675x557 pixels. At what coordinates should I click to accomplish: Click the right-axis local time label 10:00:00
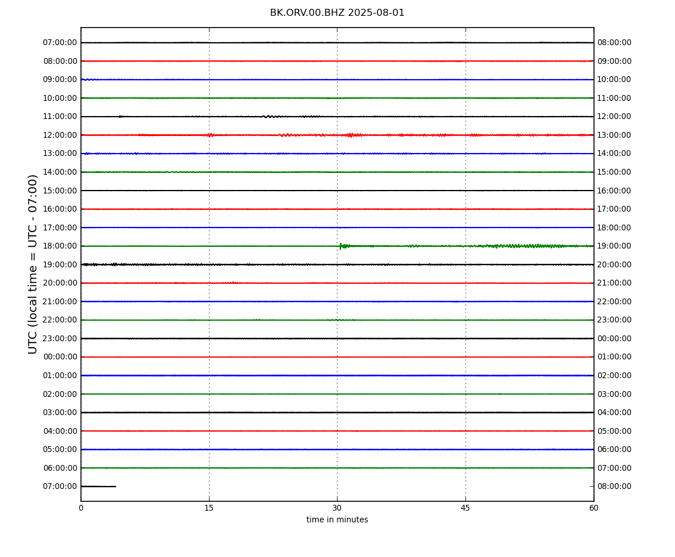tap(615, 80)
